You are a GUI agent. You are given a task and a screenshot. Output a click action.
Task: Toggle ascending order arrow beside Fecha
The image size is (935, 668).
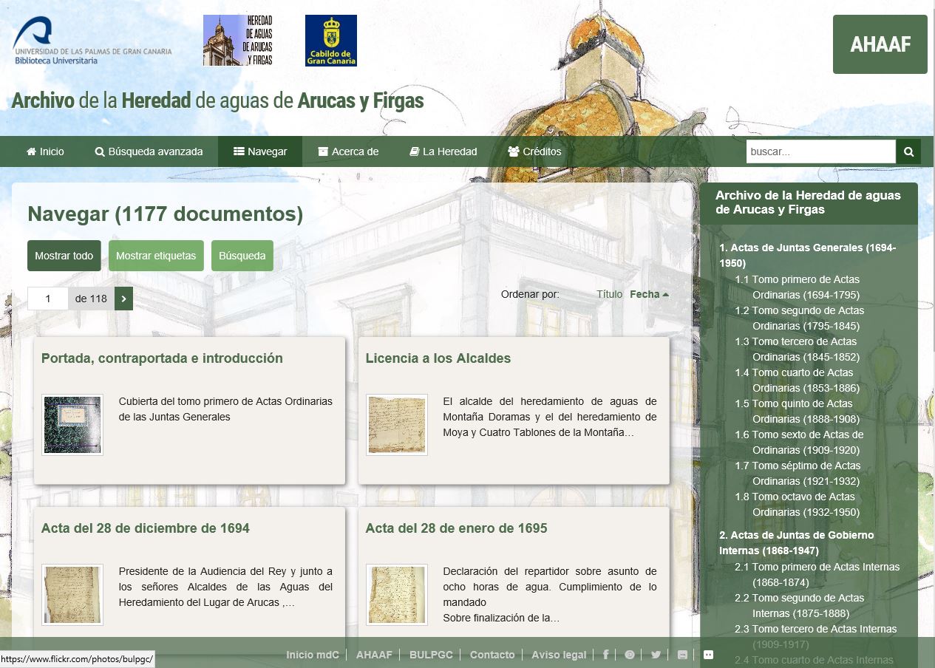tap(666, 294)
